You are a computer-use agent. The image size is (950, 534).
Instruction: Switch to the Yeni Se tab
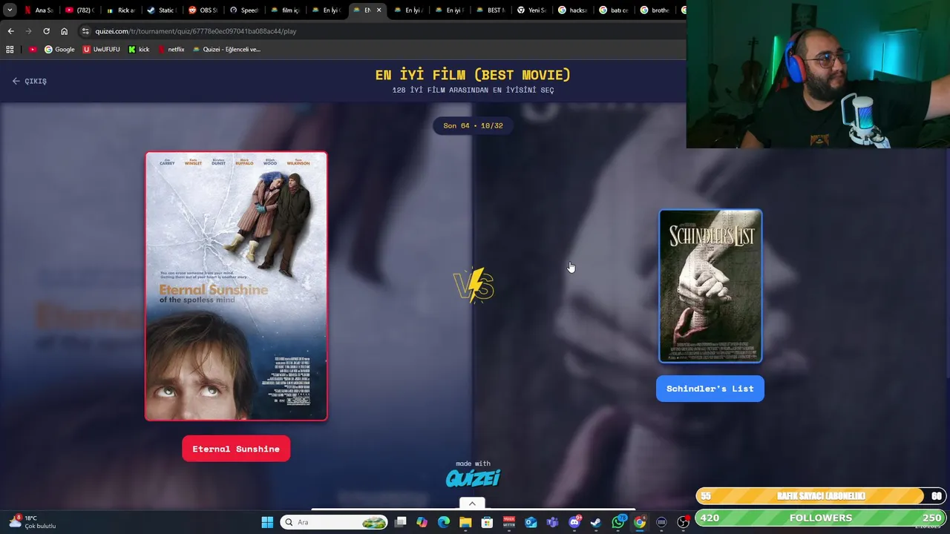click(x=531, y=10)
